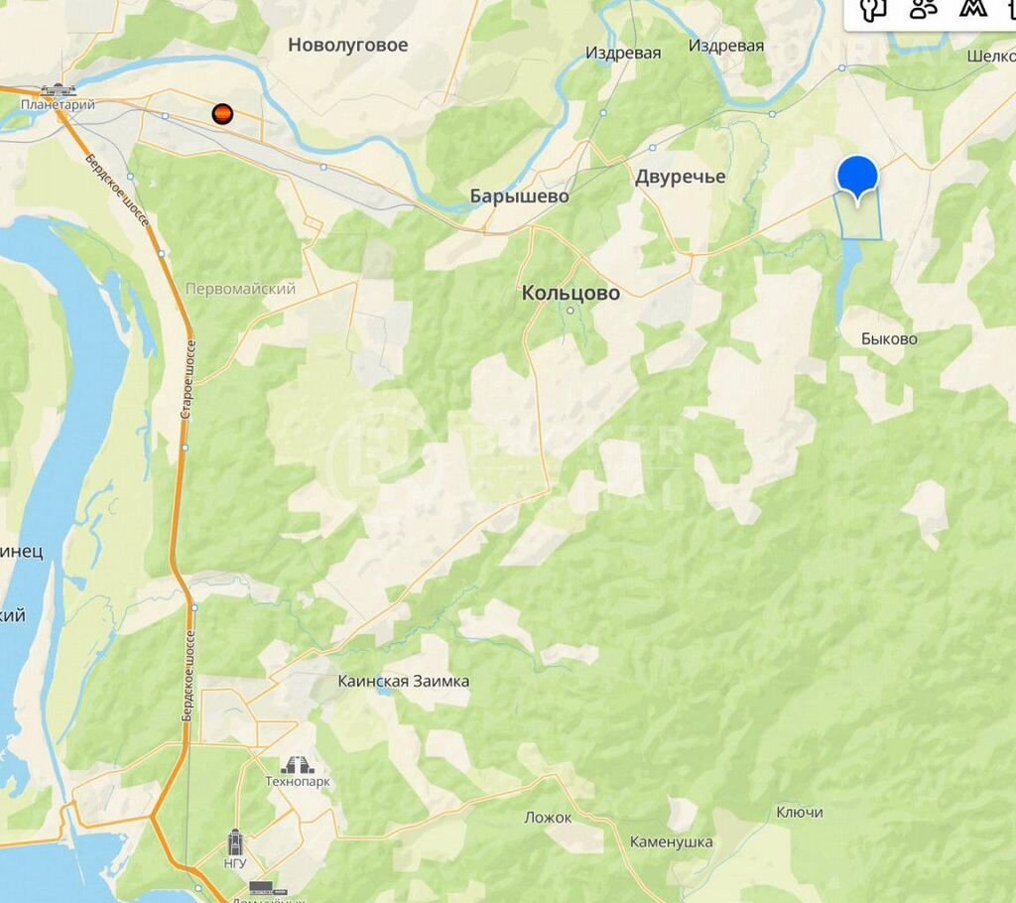Click the blue location pin near Быково

857,181
